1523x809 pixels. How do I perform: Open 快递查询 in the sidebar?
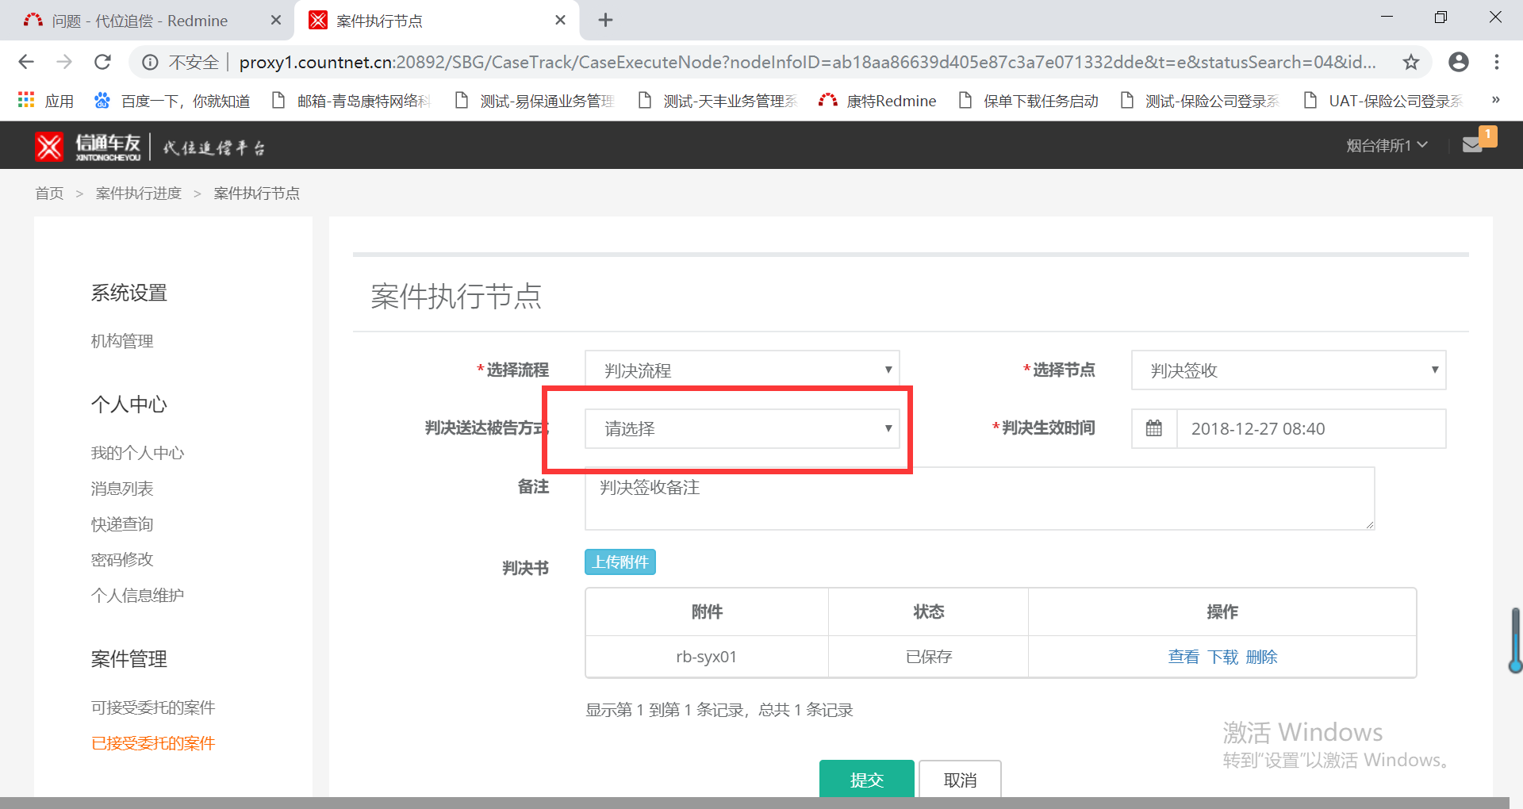click(x=122, y=524)
